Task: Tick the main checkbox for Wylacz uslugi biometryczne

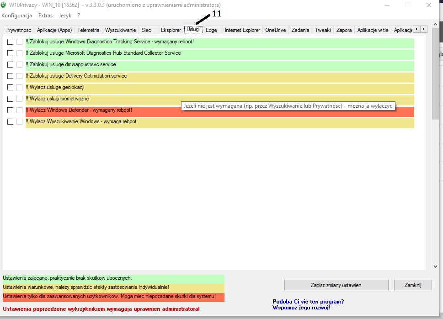Action: coord(10,99)
